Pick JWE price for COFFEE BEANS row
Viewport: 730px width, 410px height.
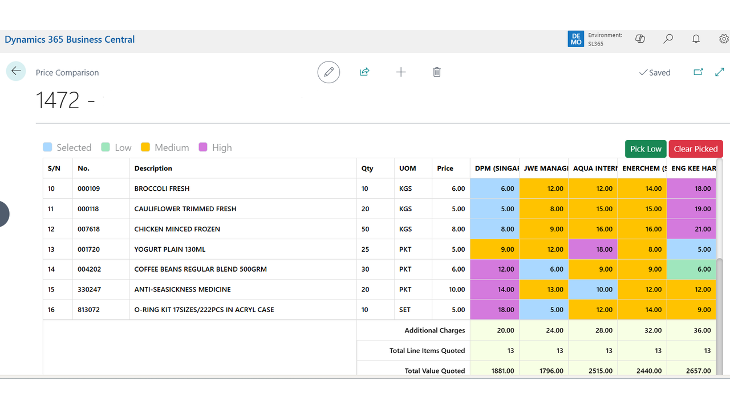click(x=544, y=269)
